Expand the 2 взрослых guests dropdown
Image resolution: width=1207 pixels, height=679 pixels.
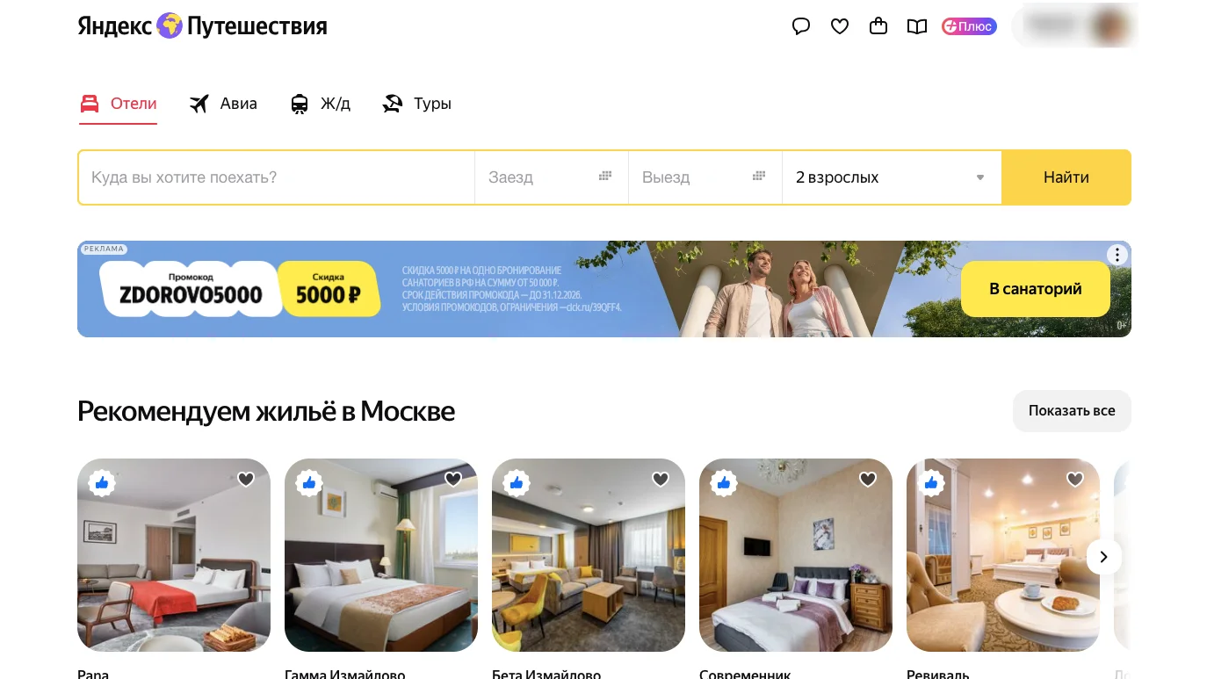892,177
